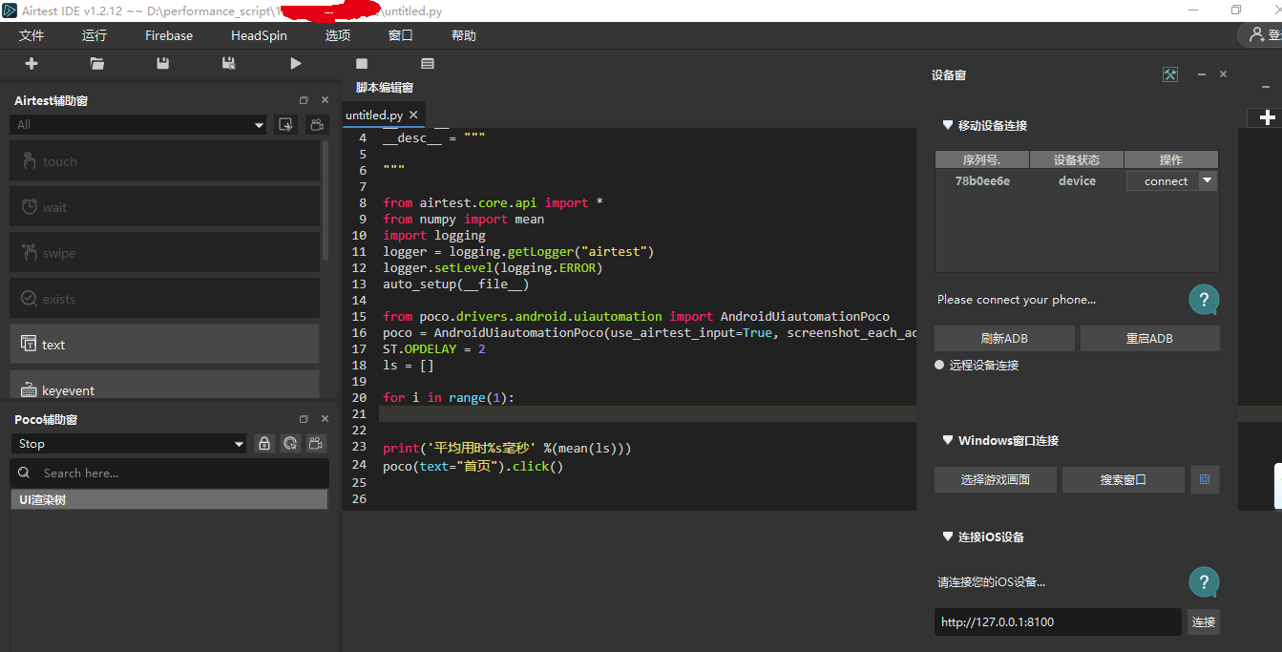Insert the text command
Image resolution: width=1282 pixels, height=652 pixels.
pos(165,345)
